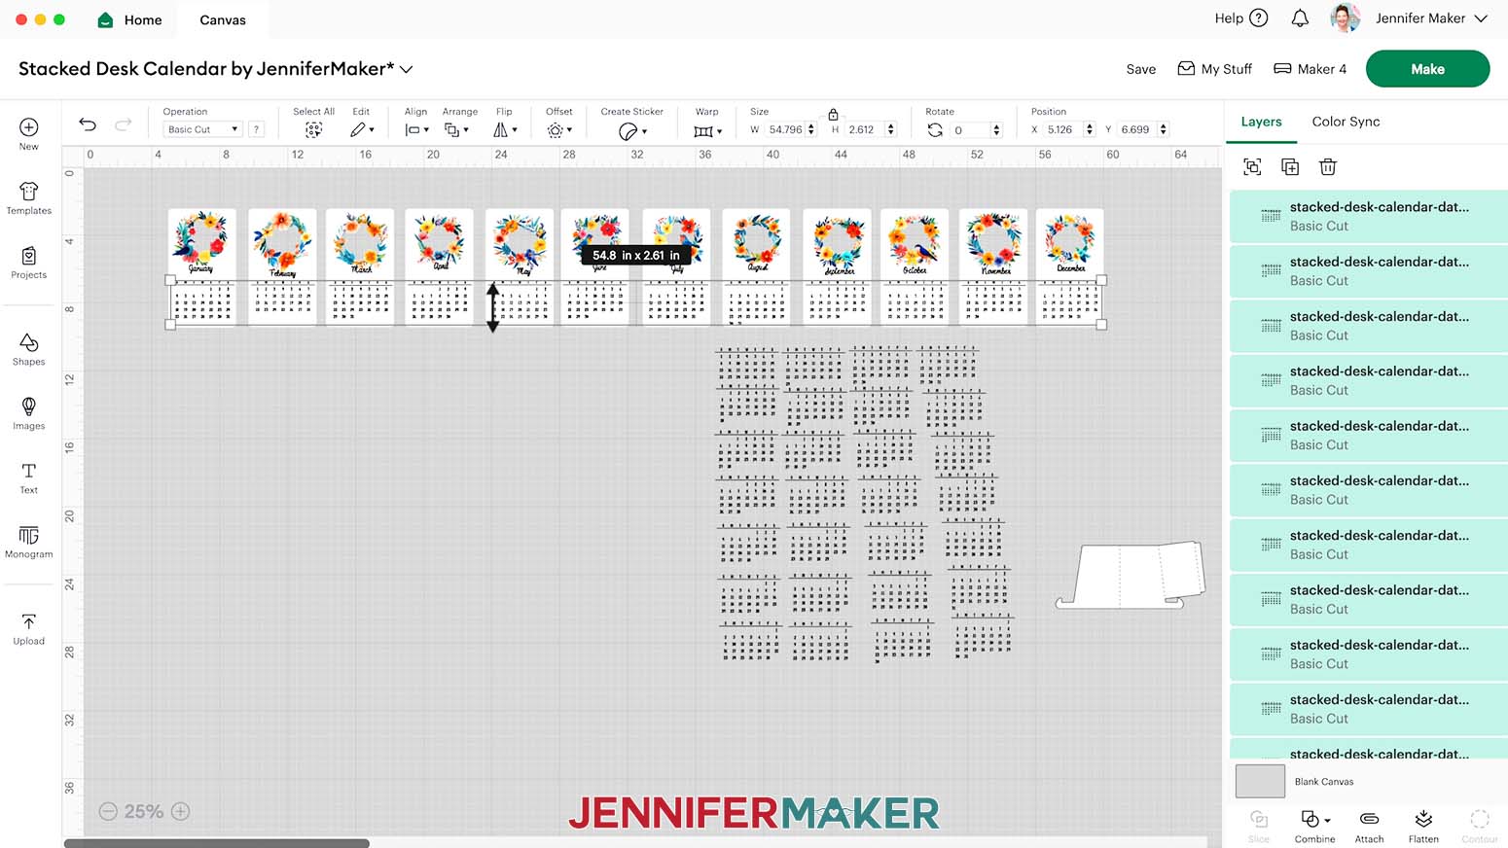Screen dimensions: 1508x848
Task: Click the Select All icon
Action: pos(313,129)
